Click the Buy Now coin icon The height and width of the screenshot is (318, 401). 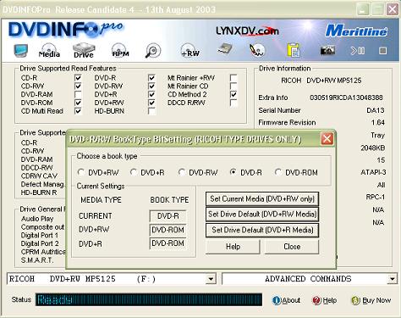[355, 300]
